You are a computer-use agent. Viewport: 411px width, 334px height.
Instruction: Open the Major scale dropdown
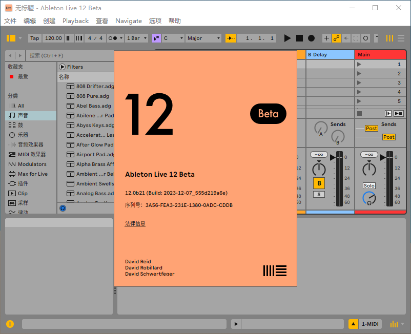tap(202, 38)
